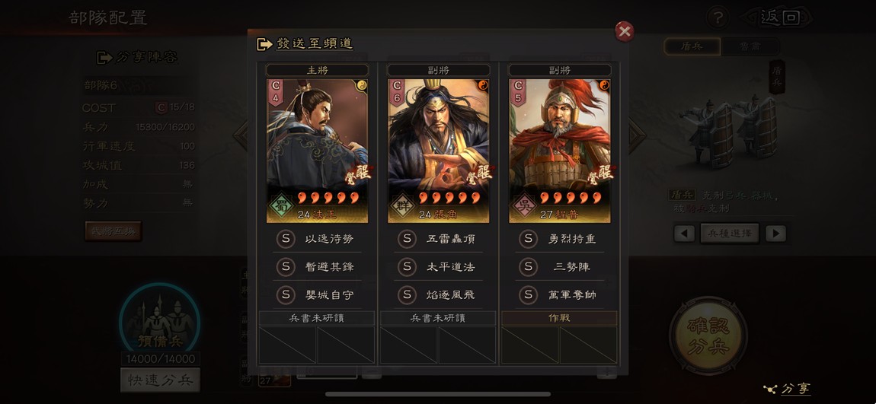Screen dimensions: 876x404
Task: Click the 武將互換 swap generals button
Action: pos(113,231)
